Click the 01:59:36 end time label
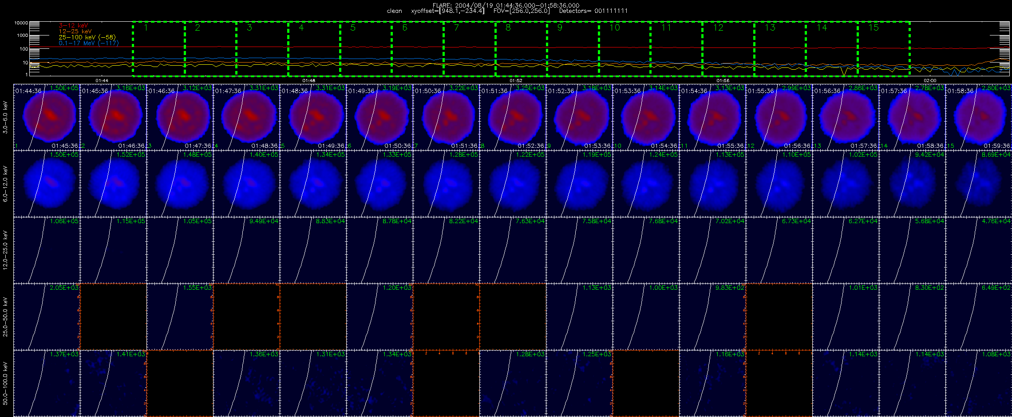This screenshot has height=417, width=1012. click(997, 146)
